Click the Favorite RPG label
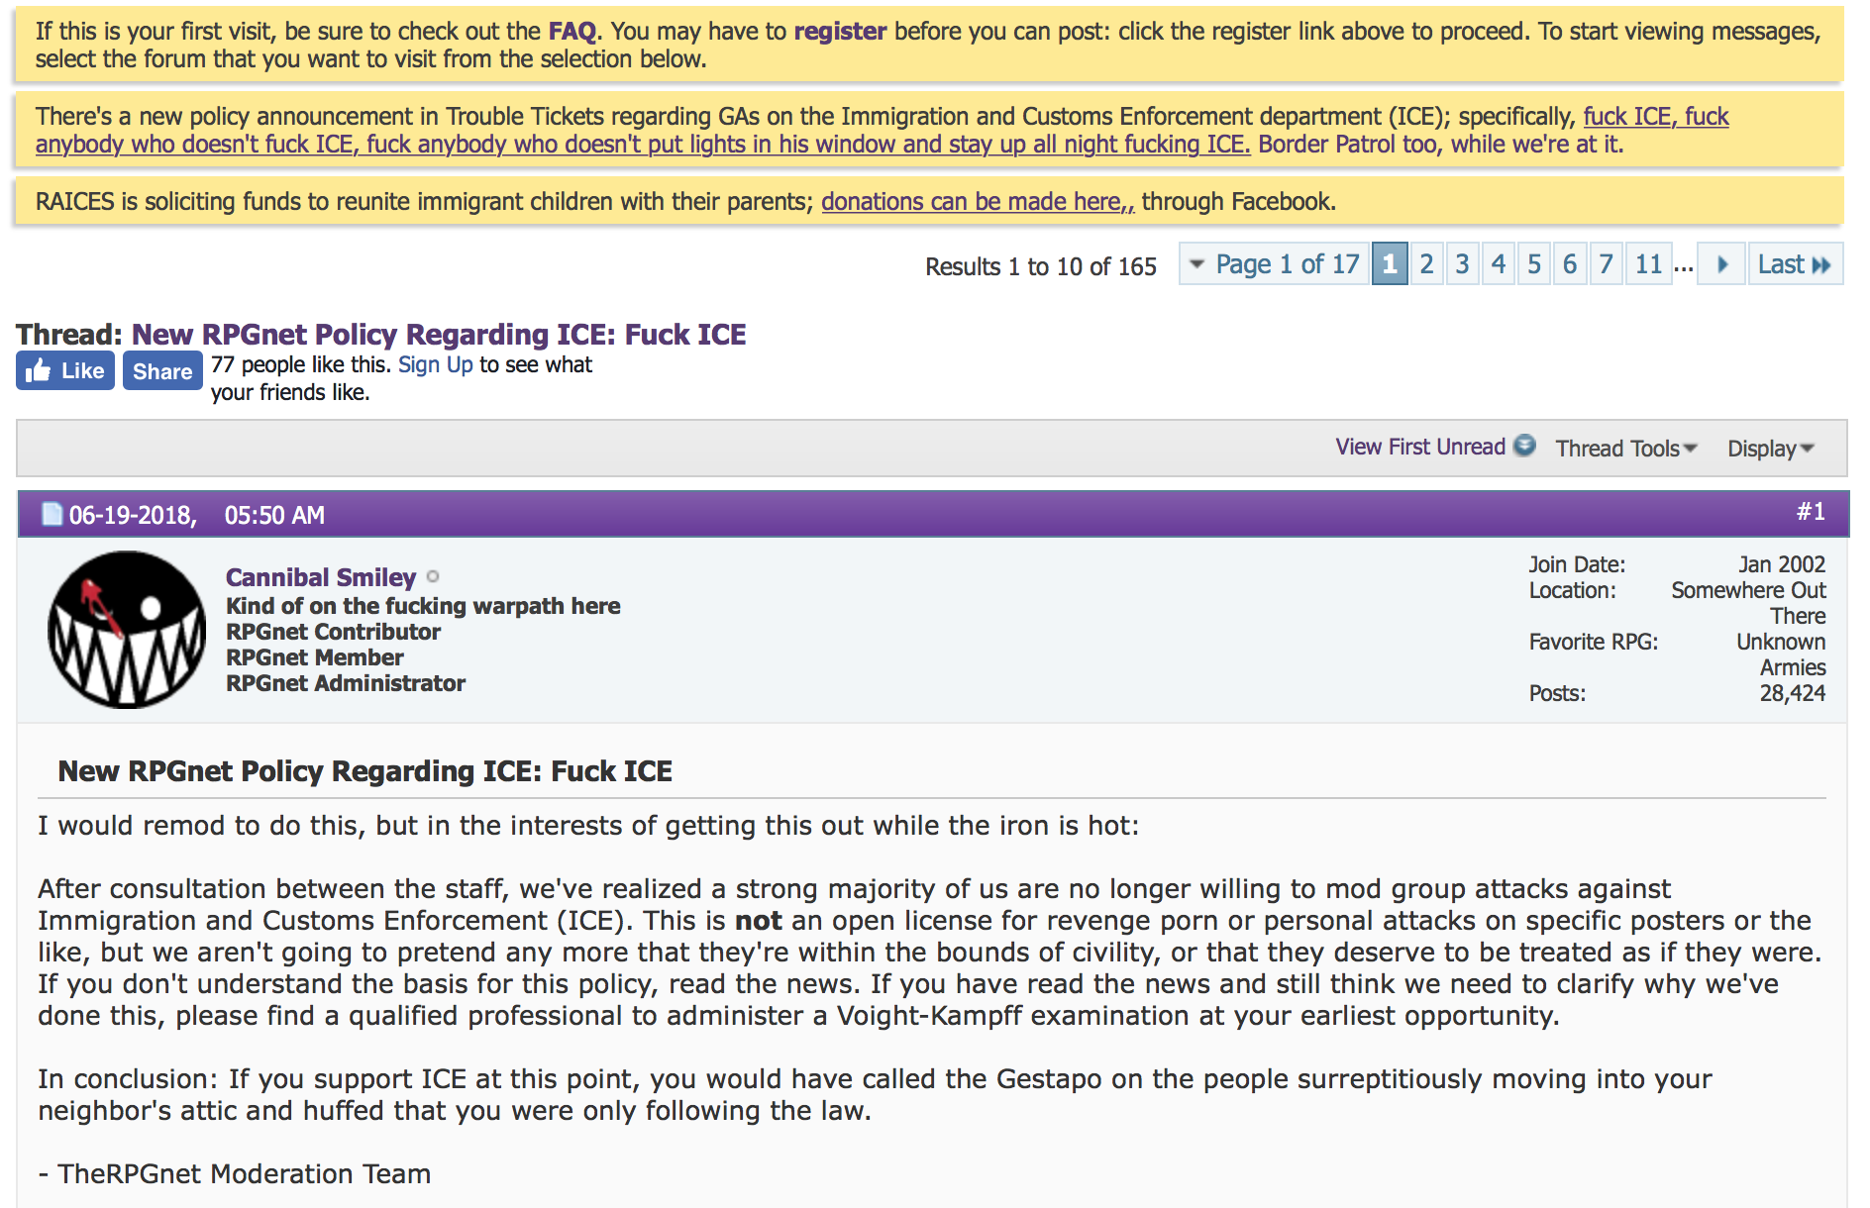The height and width of the screenshot is (1208, 1870). coord(1594,642)
